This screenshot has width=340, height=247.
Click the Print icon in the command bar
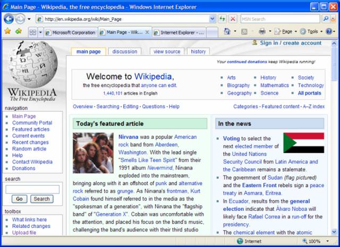pyautogui.click(x=262, y=32)
